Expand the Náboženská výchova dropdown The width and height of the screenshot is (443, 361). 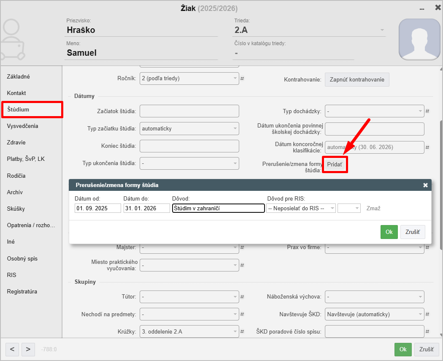click(374, 297)
